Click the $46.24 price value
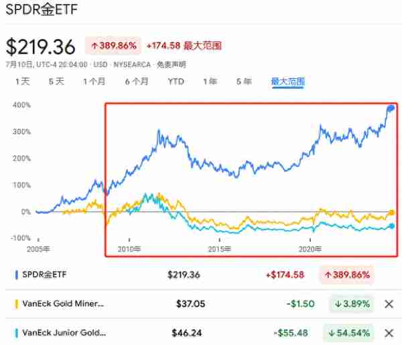The height and width of the screenshot is (345, 402). pos(187,333)
